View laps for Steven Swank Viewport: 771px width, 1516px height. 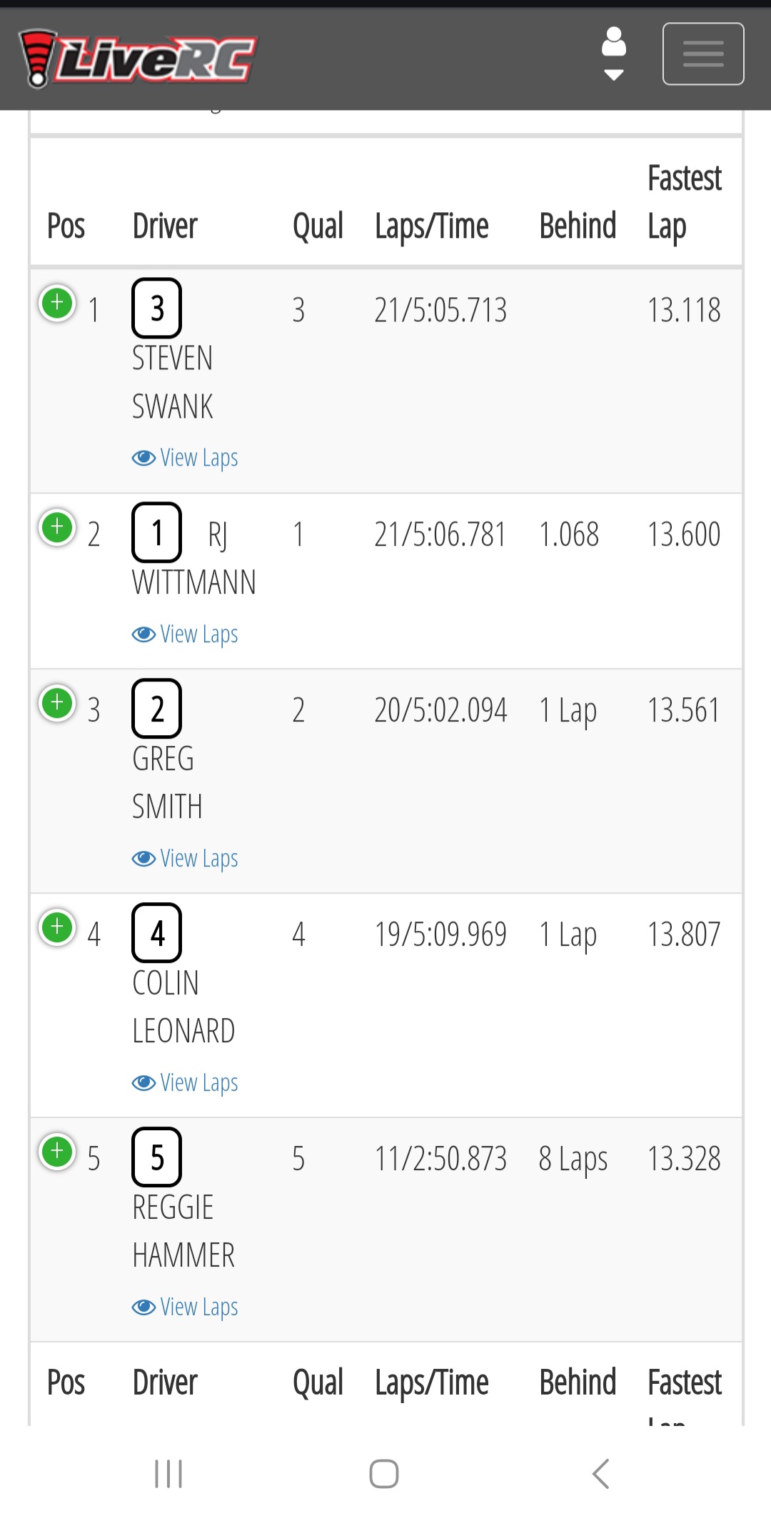185,458
